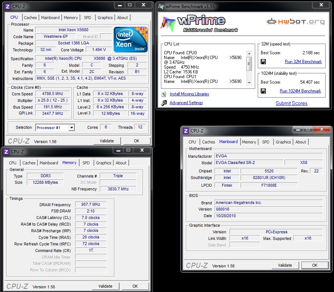Click the CPU-Z Z icon in the CPU window title bar
Image resolution: width=334 pixels, height=292 pixels.
coord(7,7)
